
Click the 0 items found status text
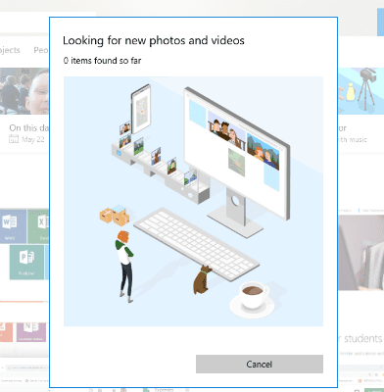pos(102,61)
